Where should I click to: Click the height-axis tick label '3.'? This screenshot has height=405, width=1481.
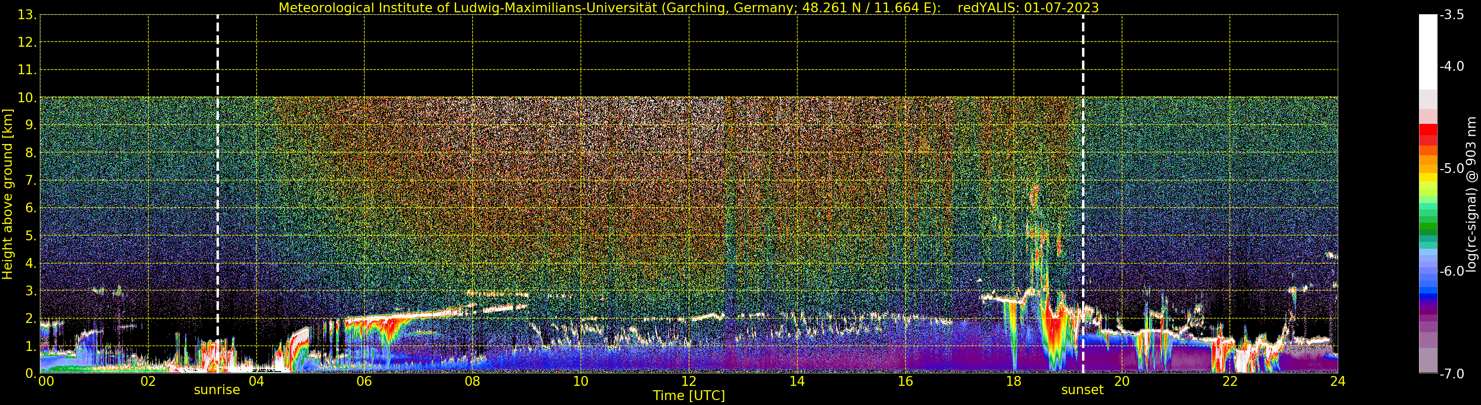click(31, 290)
